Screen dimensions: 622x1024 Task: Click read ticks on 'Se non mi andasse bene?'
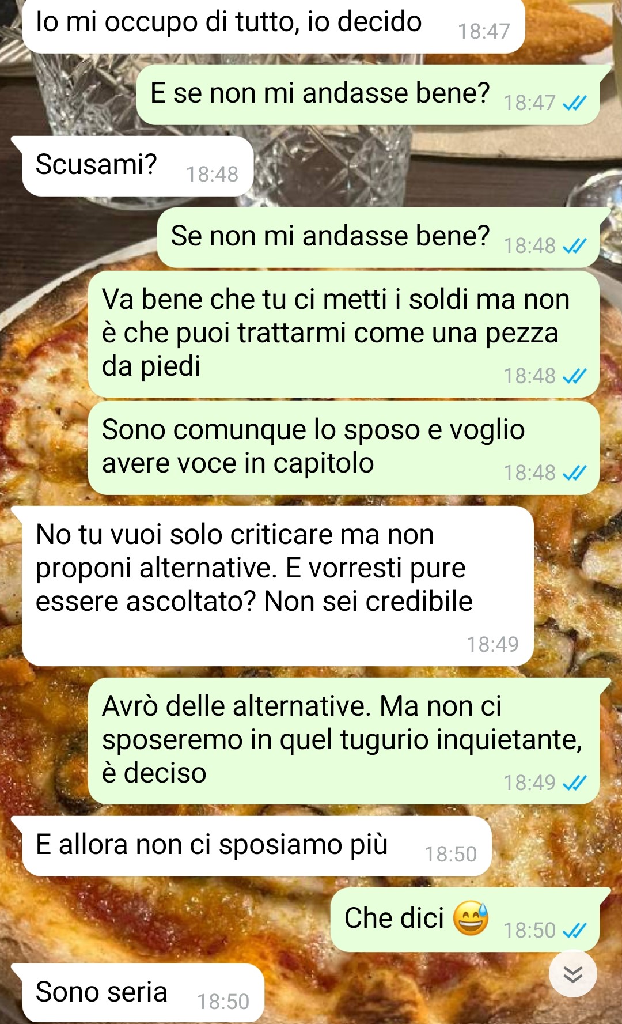click(574, 246)
